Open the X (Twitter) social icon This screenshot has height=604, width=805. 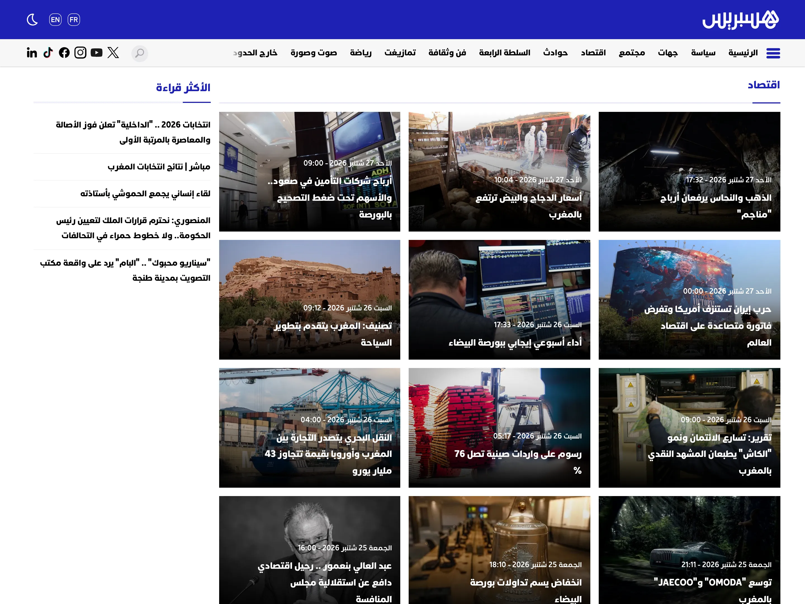pos(113,53)
